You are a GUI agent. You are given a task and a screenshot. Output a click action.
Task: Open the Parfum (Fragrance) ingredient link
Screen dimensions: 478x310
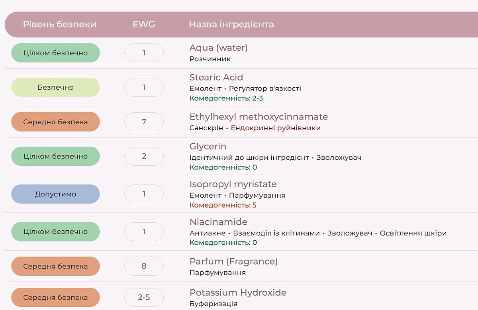point(233,261)
